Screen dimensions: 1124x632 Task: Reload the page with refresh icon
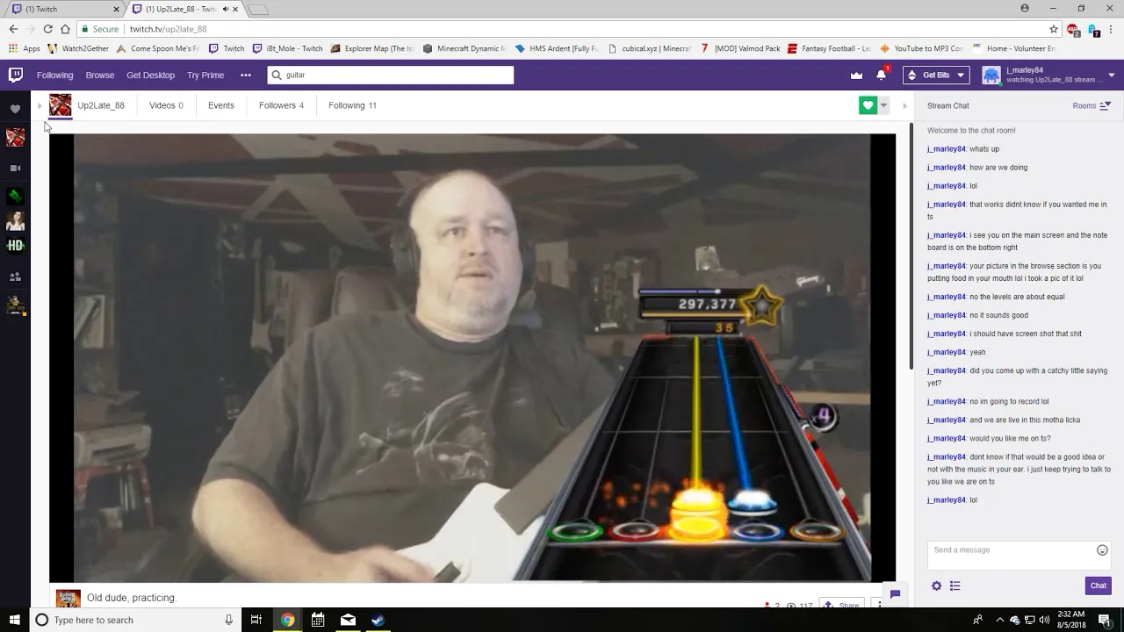click(x=47, y=29)
